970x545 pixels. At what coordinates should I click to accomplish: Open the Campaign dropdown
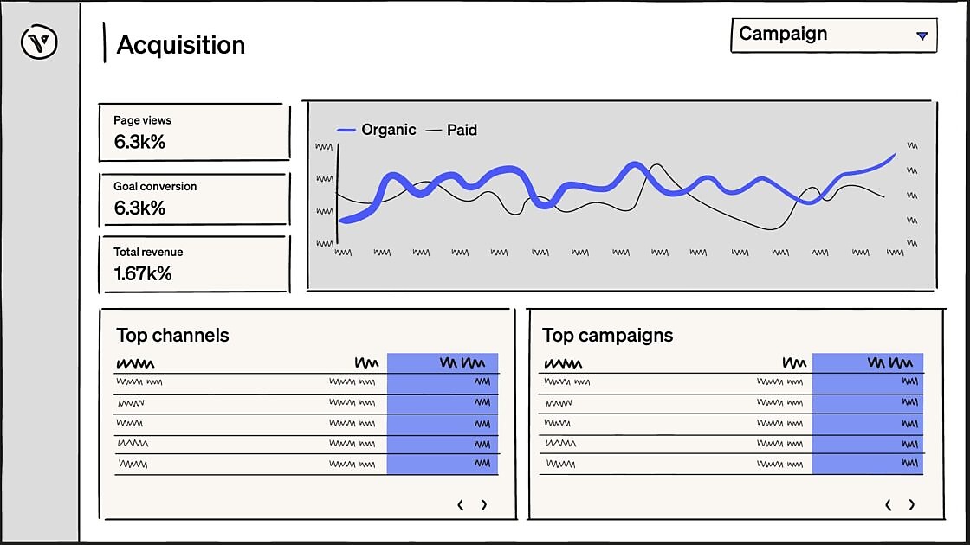pos(833,35)
